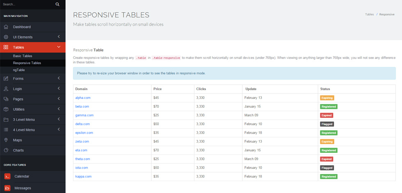Screen dimensions: 402x193
Task: Click the Expired badge for theta.com
Action: coord(327,159)
